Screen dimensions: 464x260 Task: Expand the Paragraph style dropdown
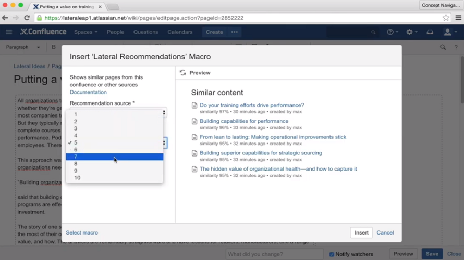coord(23,47)
